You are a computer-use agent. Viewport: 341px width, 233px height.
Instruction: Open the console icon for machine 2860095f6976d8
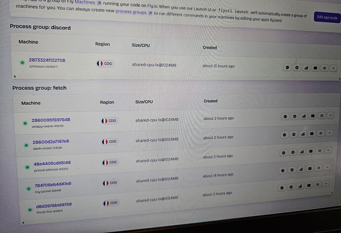click(x=312, y=116)
